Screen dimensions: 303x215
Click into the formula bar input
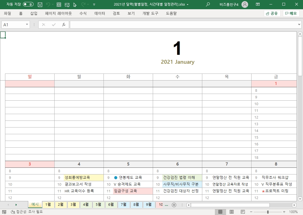tap(183, 25)
